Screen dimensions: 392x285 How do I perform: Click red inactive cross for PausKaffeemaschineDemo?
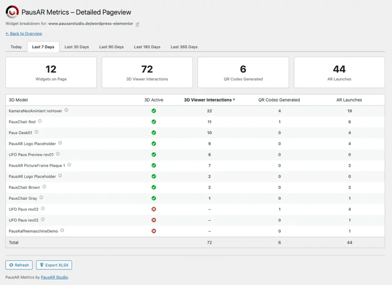154,231
